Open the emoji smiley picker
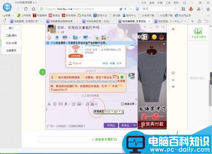212x154 pixels. click(x=55, y=104)
